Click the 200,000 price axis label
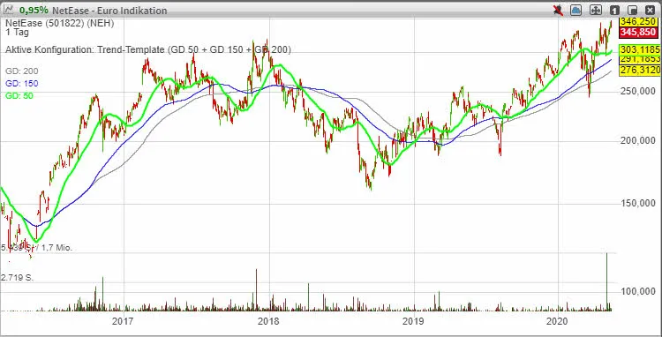 point(637,141)
